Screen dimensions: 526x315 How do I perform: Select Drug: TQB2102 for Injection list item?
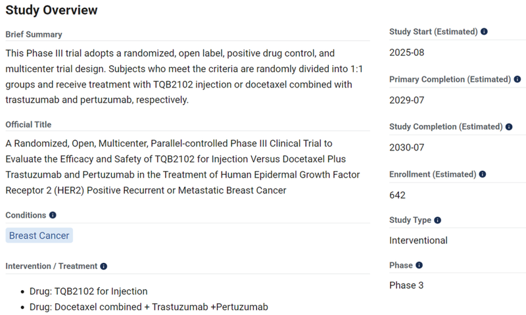[x=84, y=291]
